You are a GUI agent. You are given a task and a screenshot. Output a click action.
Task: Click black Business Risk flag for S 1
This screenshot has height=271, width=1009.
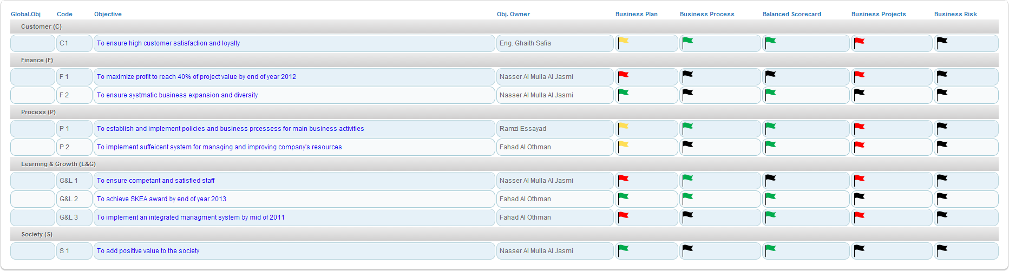942,249
